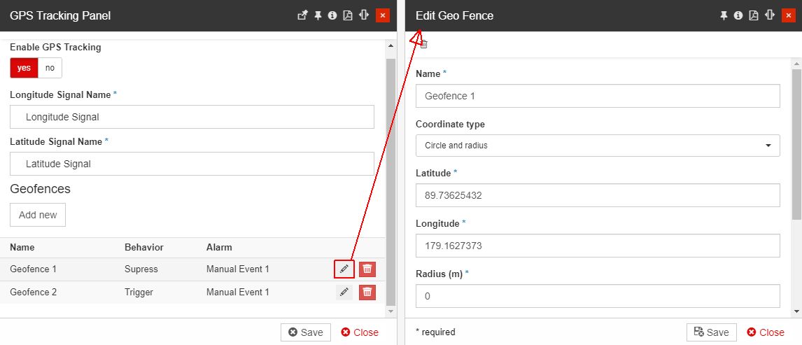This screenshot has width=802, height=345.
Task: Close the GPS Tracking Panel via Close link
Action: tap(360, 332)
